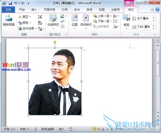161x133 pixels.
Task: Click the Position (位置) icon
Action: coord(75,20)
